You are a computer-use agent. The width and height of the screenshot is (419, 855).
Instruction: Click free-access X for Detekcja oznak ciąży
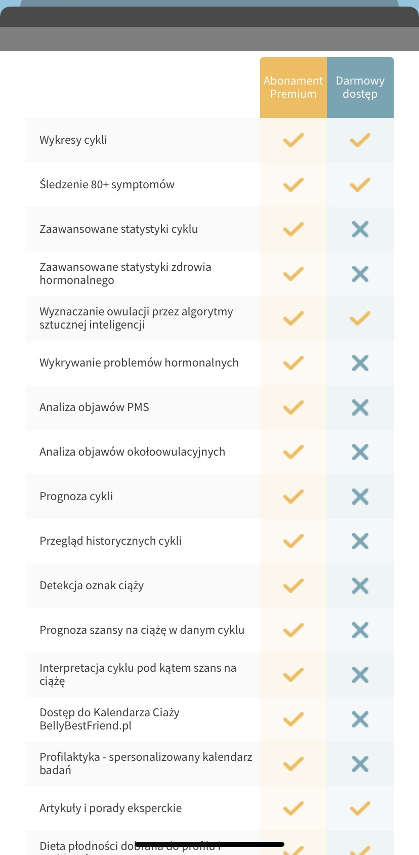tap(360, 586)
